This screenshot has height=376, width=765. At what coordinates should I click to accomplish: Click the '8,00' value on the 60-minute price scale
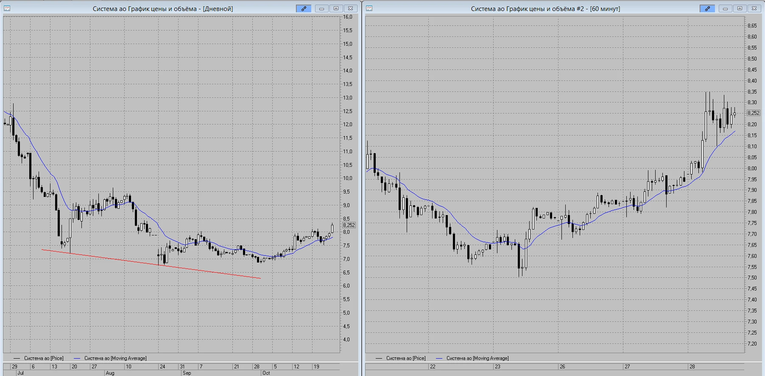point(752,169)
